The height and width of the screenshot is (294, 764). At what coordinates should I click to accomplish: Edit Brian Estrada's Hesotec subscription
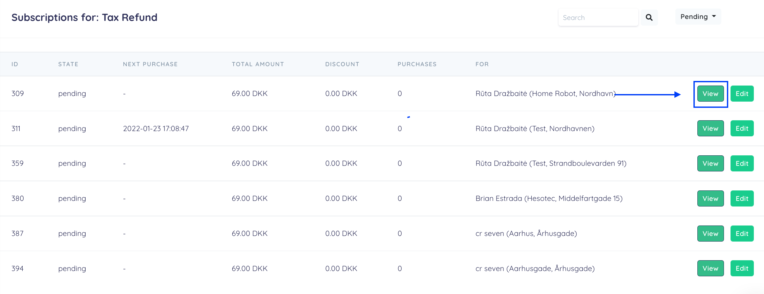click(742, 199)
